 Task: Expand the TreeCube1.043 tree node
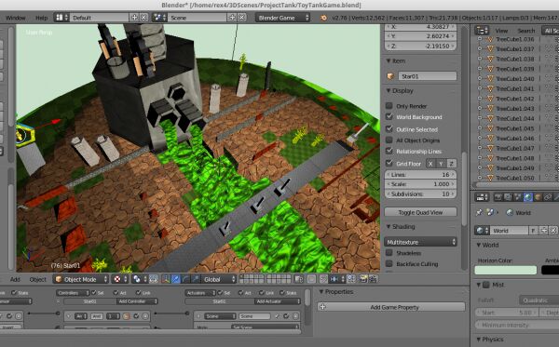pos(480,108)
